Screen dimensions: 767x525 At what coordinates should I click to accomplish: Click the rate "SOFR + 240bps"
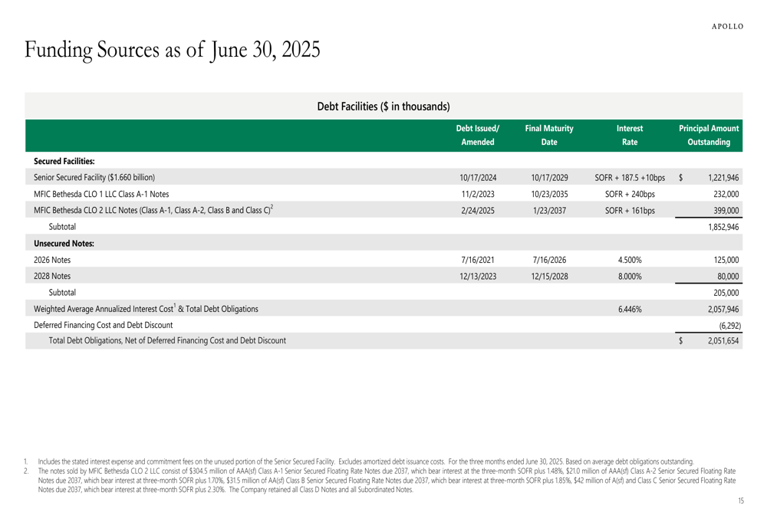point(630,194)
